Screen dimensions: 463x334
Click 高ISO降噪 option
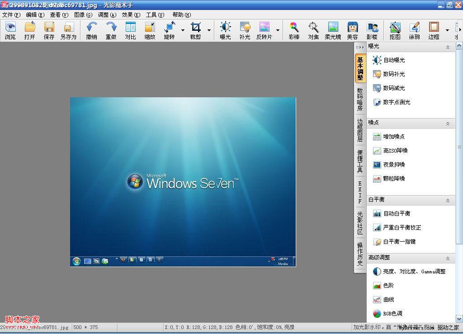(x=390, y=151)
